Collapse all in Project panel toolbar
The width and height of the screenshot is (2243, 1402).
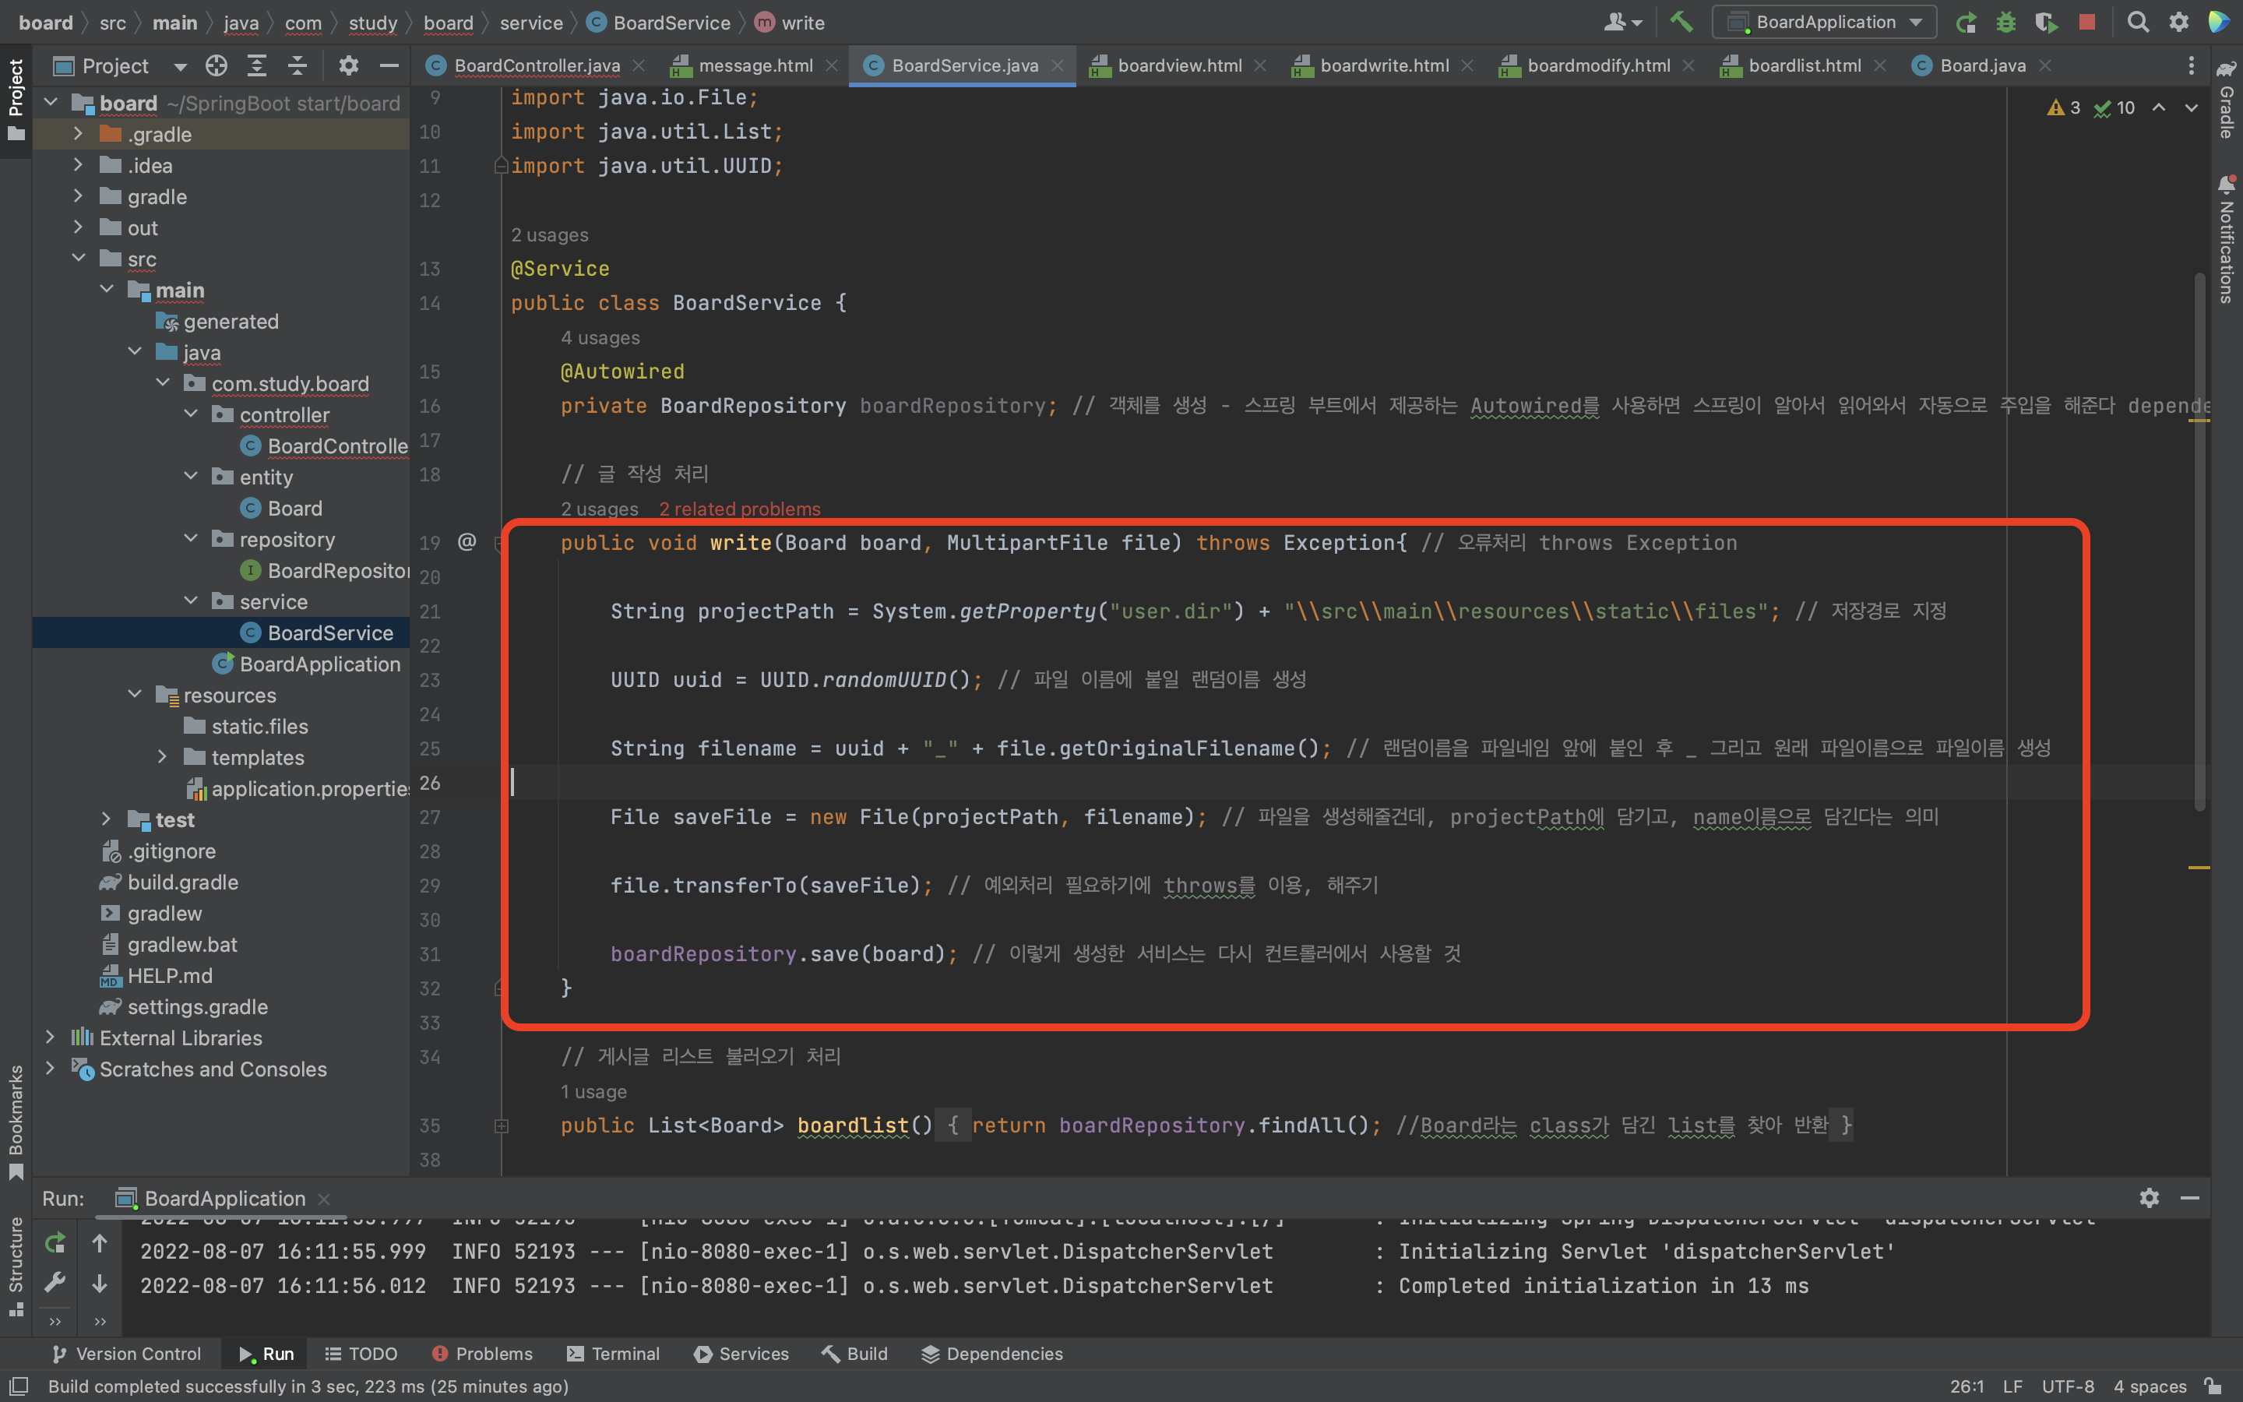click(297, 66)
